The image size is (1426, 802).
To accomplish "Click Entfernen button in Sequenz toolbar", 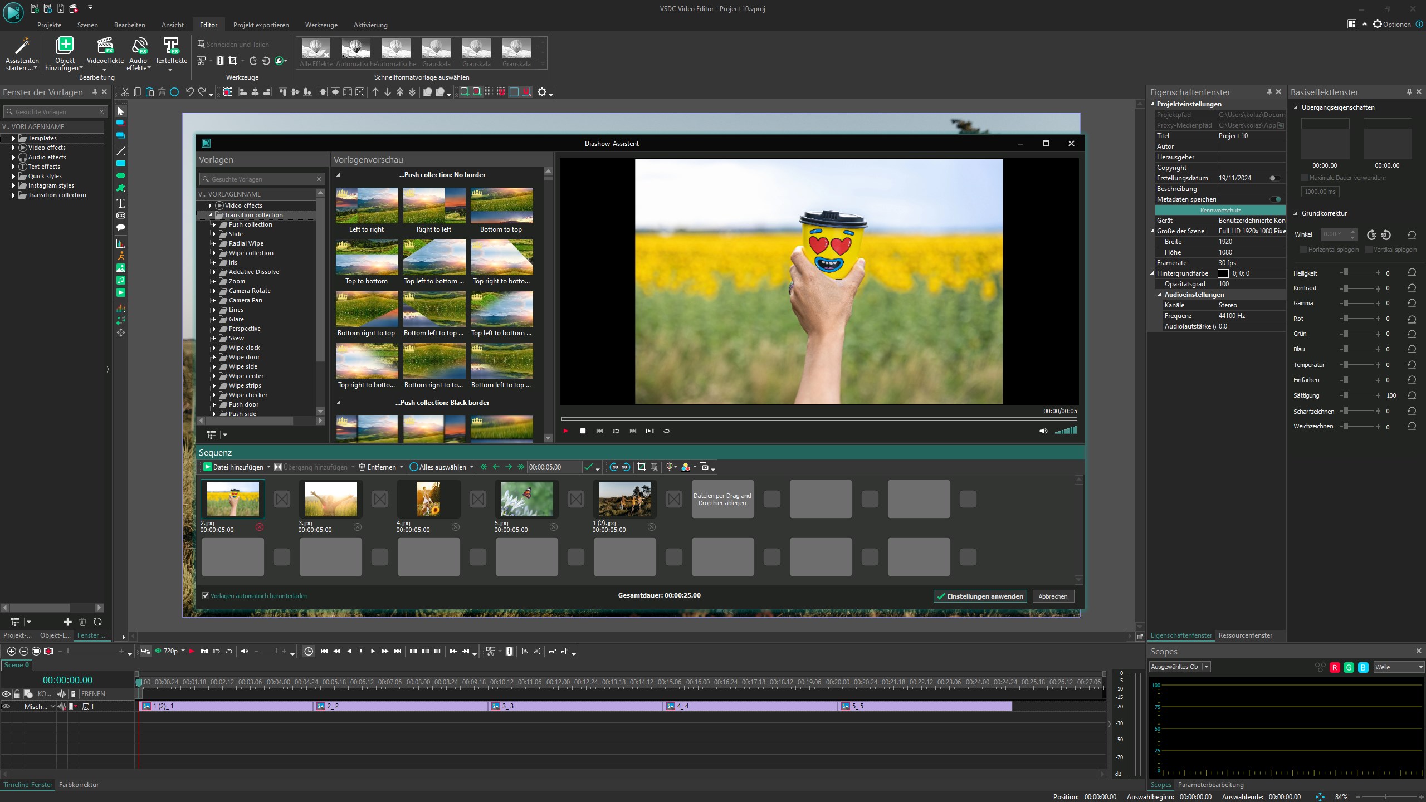I will tap(377, 467).
